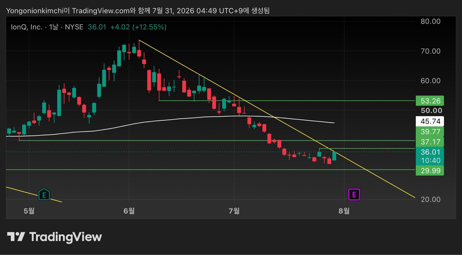The height and width of the screenshot is (255, 462).
Task: Click the 50.00 axis value
Action: pyautogui.click(x=430, y=110)
